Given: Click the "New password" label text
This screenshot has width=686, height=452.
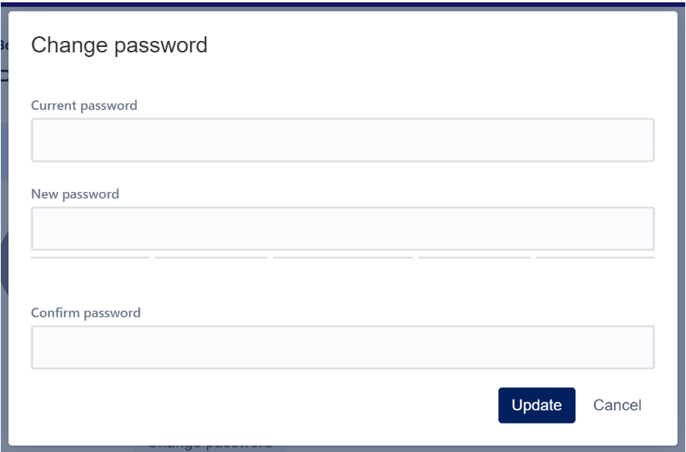Looking at the screenshot, I should [75, 194].
